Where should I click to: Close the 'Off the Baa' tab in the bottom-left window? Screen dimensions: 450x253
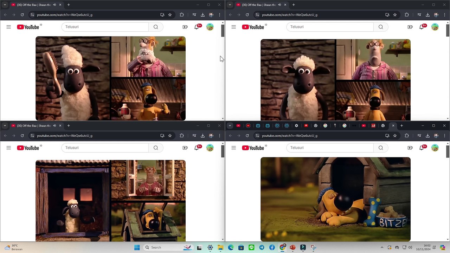pyautogui.click(x=60, y=126)
